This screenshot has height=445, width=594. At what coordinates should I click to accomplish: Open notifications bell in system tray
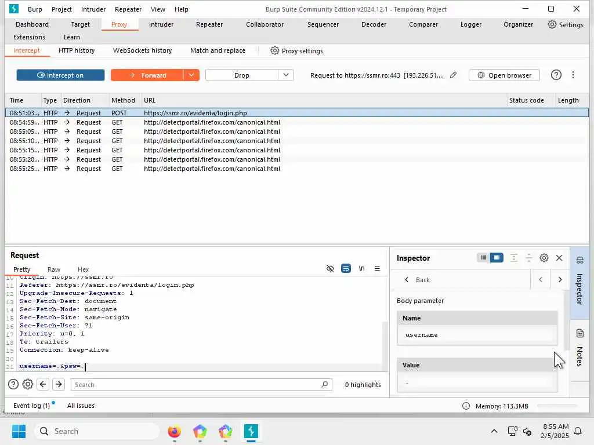pyautogui.click(x=578, y=431)
